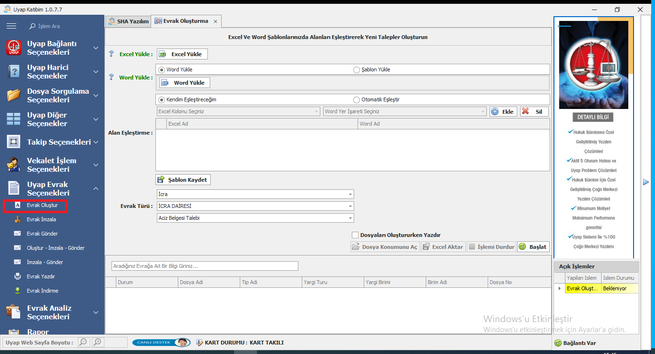This screenshot has height=354, width=655.
Task: Click the İmzala - Gönder envelope icon
Action: pos(18,262)
